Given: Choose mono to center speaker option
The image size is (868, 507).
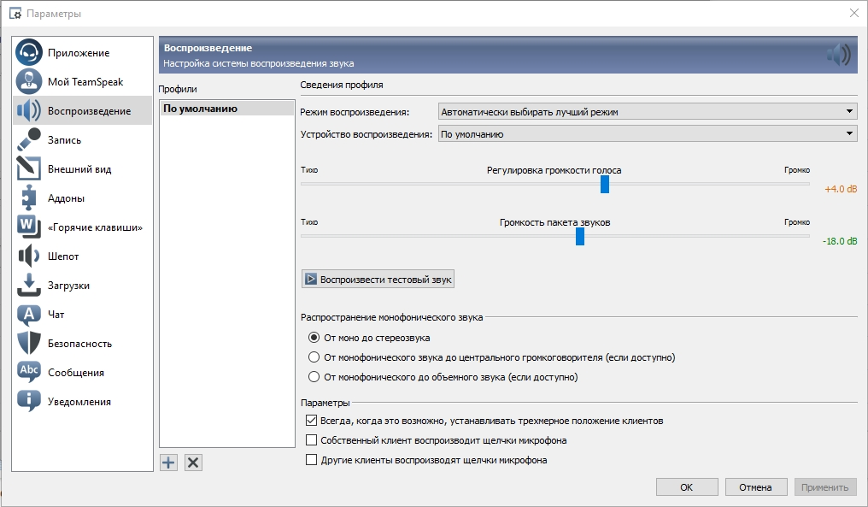Looking at the screenshot, I should tap(314, 357).
